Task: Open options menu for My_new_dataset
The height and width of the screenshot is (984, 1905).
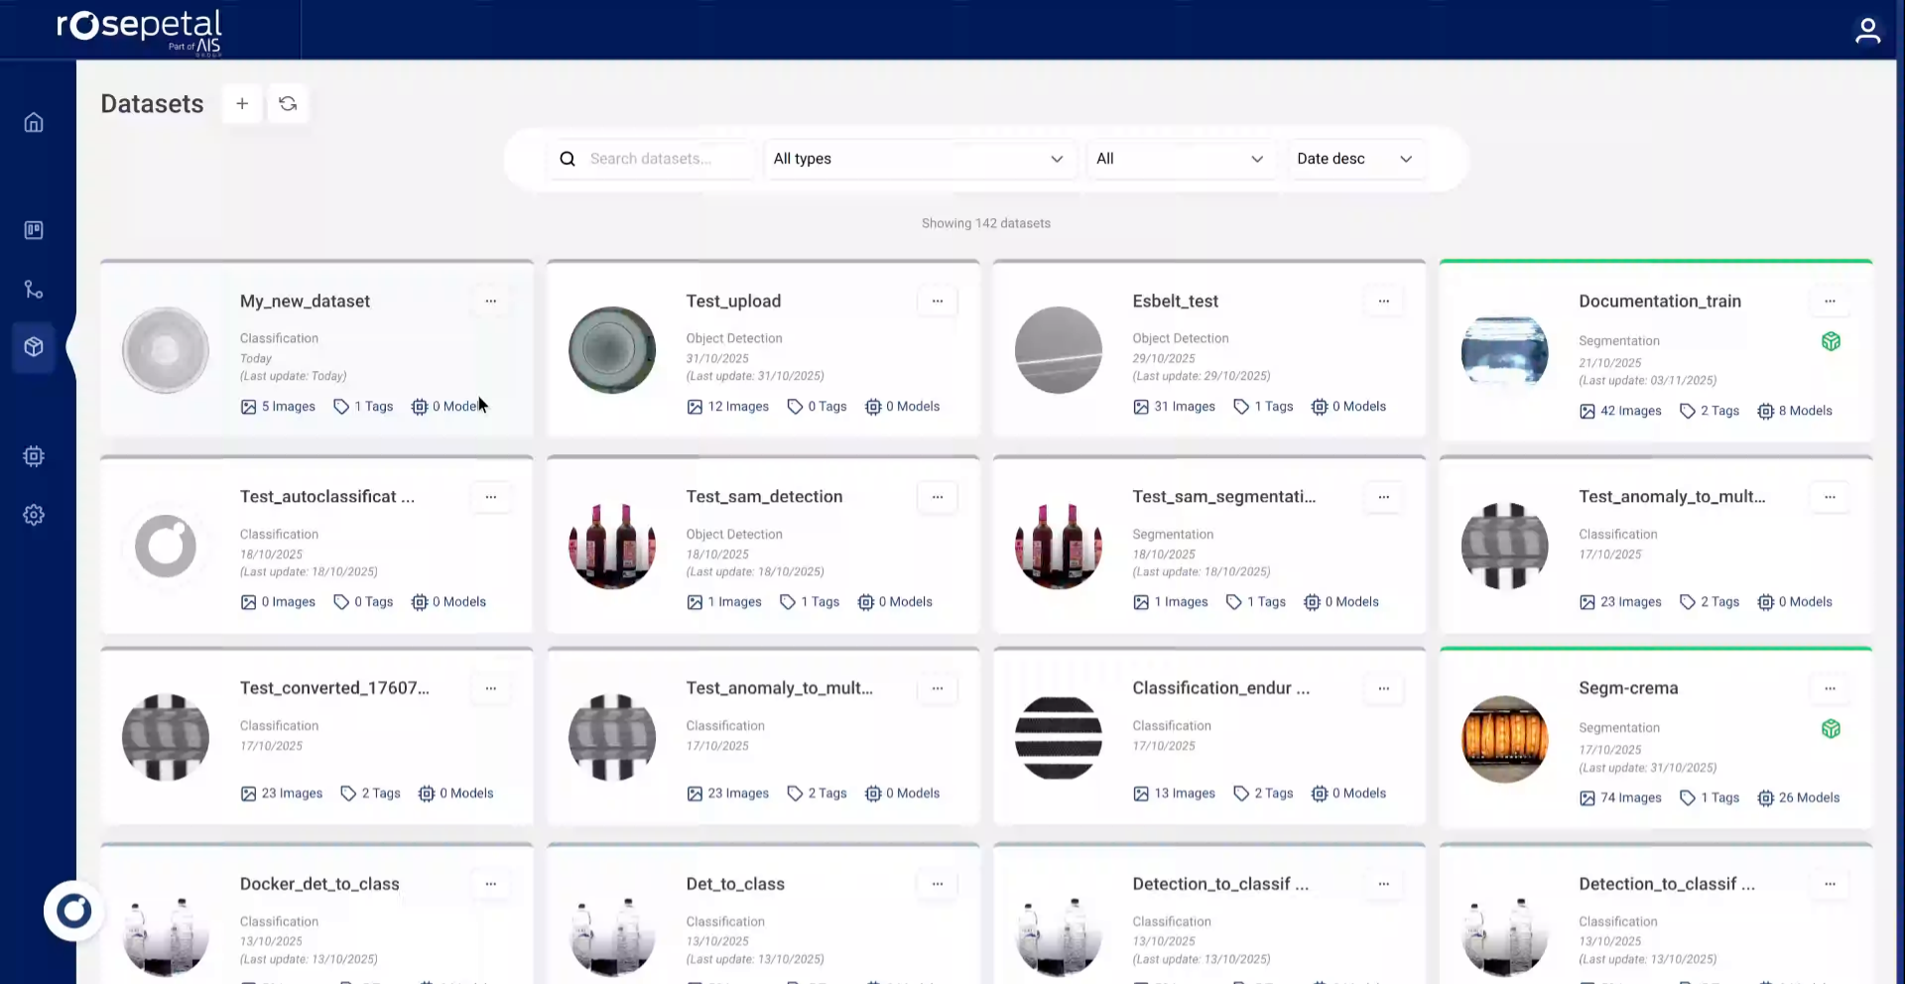Action: coord(490,301)
